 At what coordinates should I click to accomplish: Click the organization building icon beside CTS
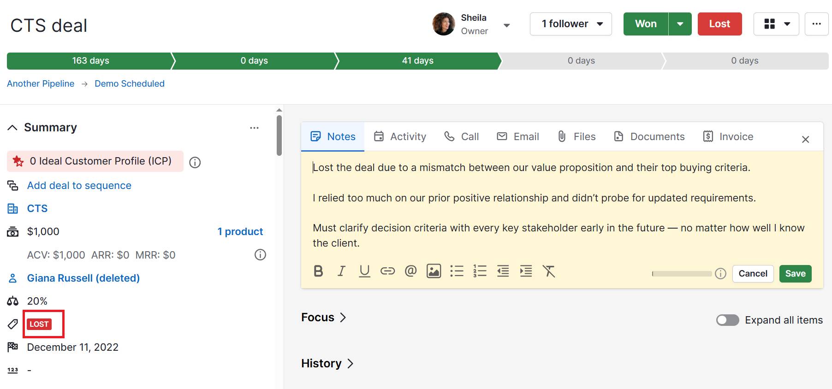pos(12,208)
